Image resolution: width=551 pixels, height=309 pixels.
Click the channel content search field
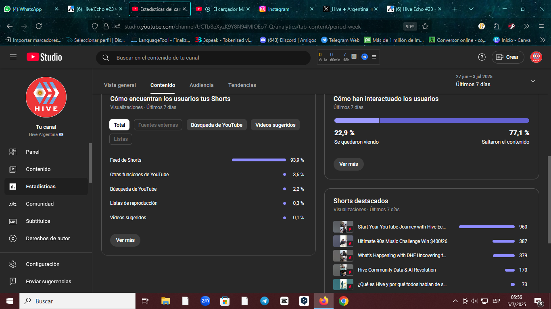tap(203, 58)
